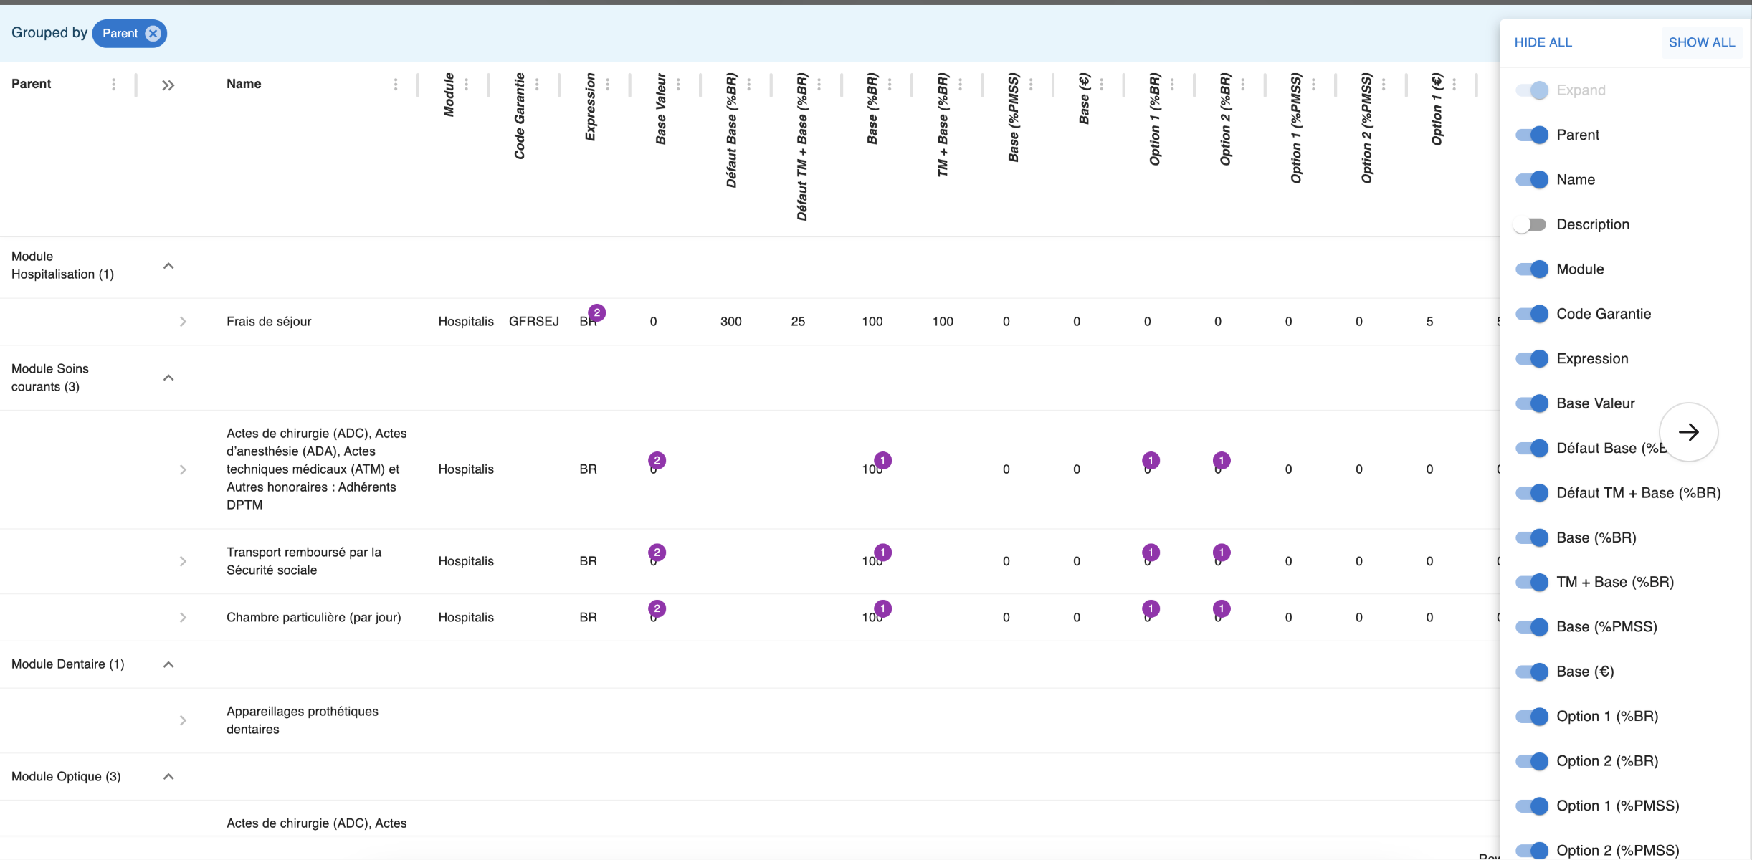
Task: Click badge 2 on Transport row Base Valeur
Action: (x=657, y=552)
